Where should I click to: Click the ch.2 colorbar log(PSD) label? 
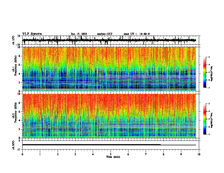point(212,120)
